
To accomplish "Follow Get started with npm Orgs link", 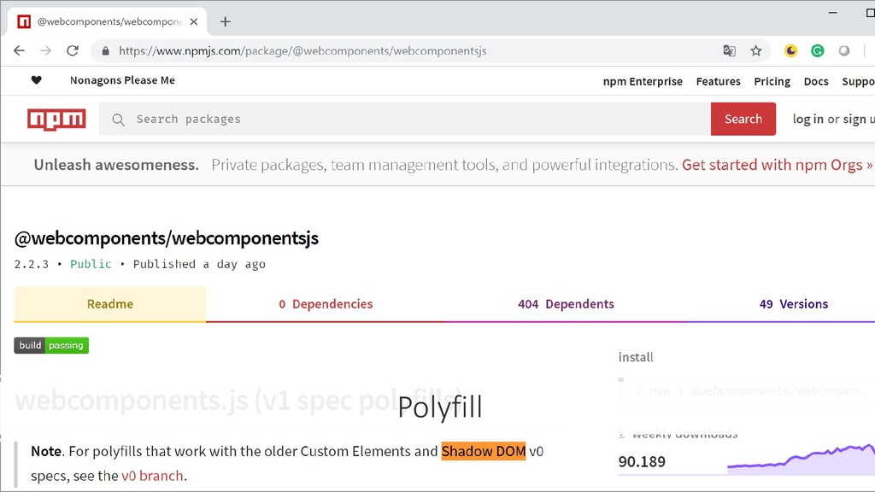I will pyautogui.click(x=777, y=165).
